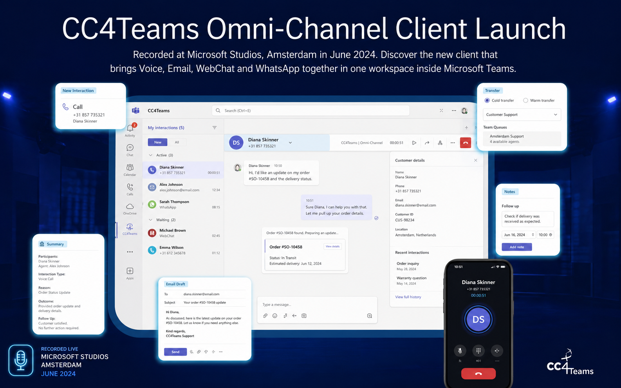Click the attach paperclip in the message box
The height and width of the screenshot is (388, 621).
coord(265,316)
